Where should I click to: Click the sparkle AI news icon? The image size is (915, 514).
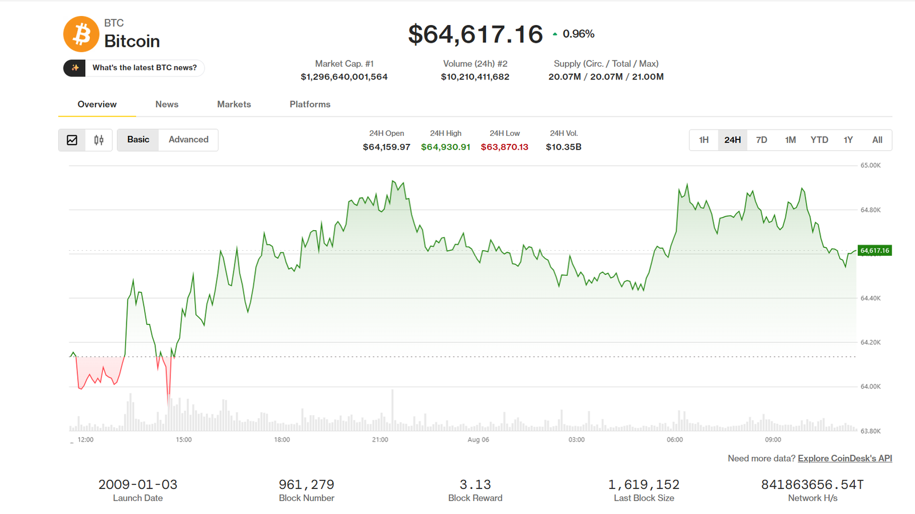point(74,68)
